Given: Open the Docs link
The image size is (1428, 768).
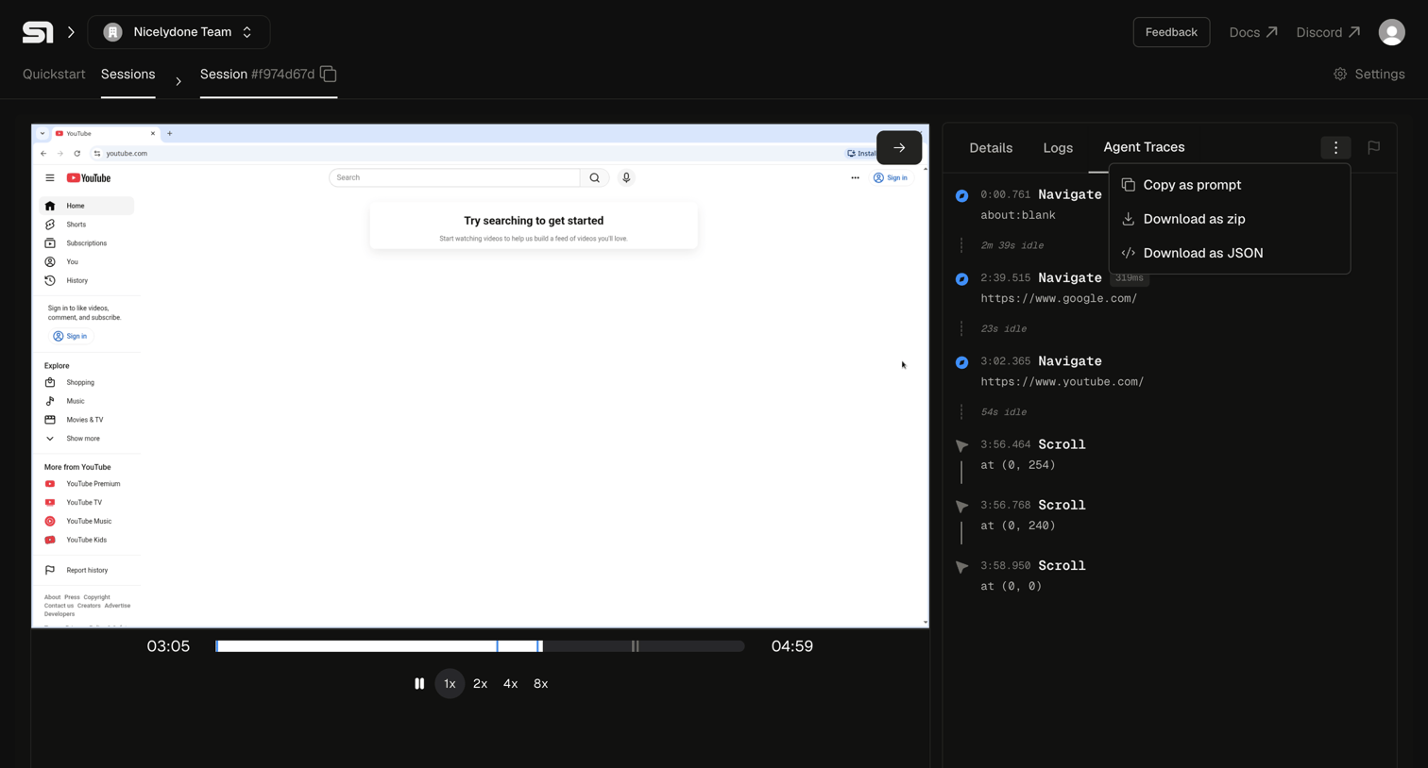Looking at the screenshot, I should pos(1253,32).
